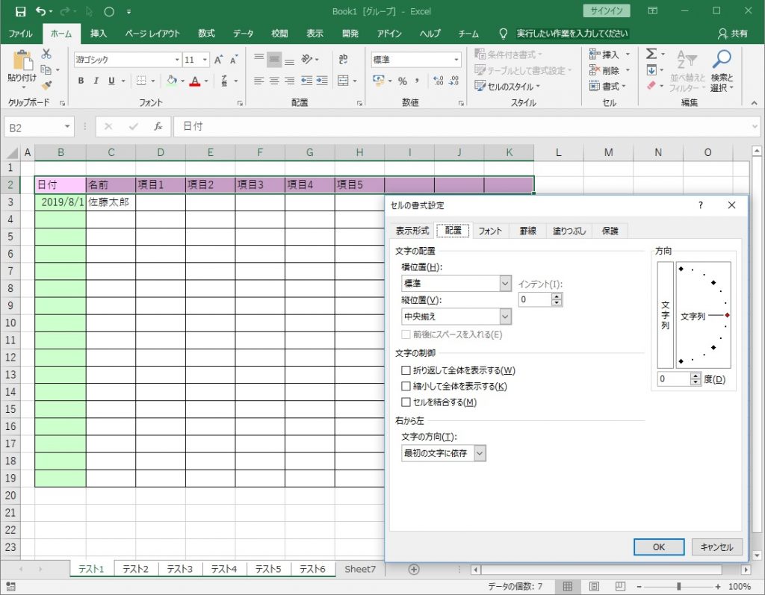Image resolution: width=765 pixels, height=595 pixels.
Task: Click the Insert Function fx icon
Action: tap(158, 127)
